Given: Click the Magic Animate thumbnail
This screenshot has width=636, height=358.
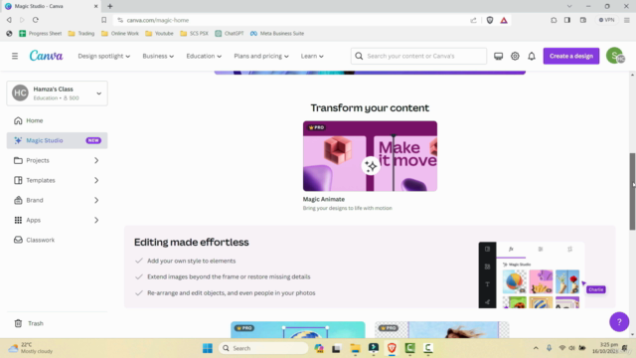Looking at the screenshot, I should click(370, 156).
